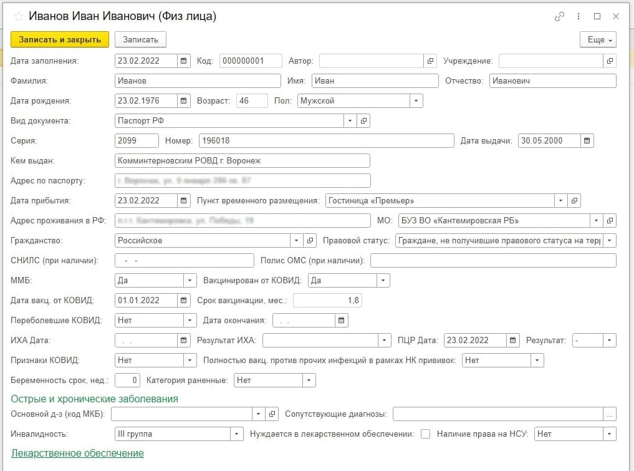Open the Основной д-з record icon
This screenshot has width=634, height=471.
(272, 414)
